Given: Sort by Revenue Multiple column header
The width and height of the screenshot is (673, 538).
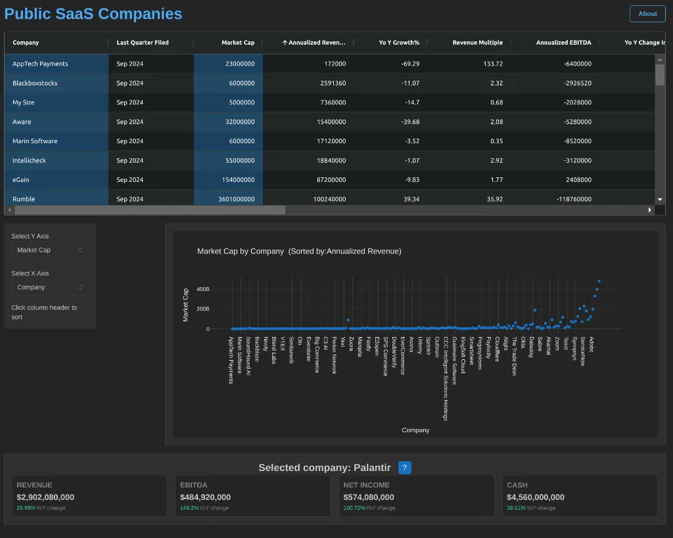Looking at the screenshot, I should (x=477, y=43).
